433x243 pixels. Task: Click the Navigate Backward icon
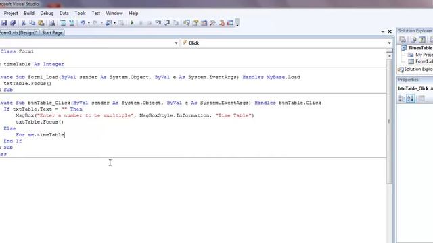pos(108,23)
